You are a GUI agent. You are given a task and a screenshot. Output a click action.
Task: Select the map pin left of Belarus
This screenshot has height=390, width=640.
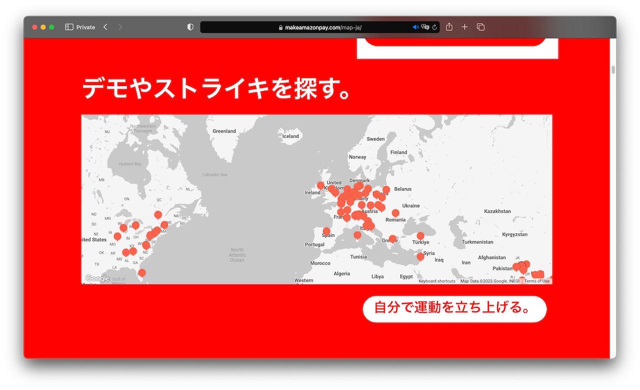[386, 190]
